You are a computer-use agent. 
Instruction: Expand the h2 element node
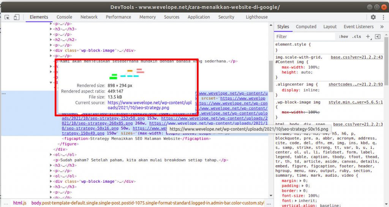click(51, 40)
